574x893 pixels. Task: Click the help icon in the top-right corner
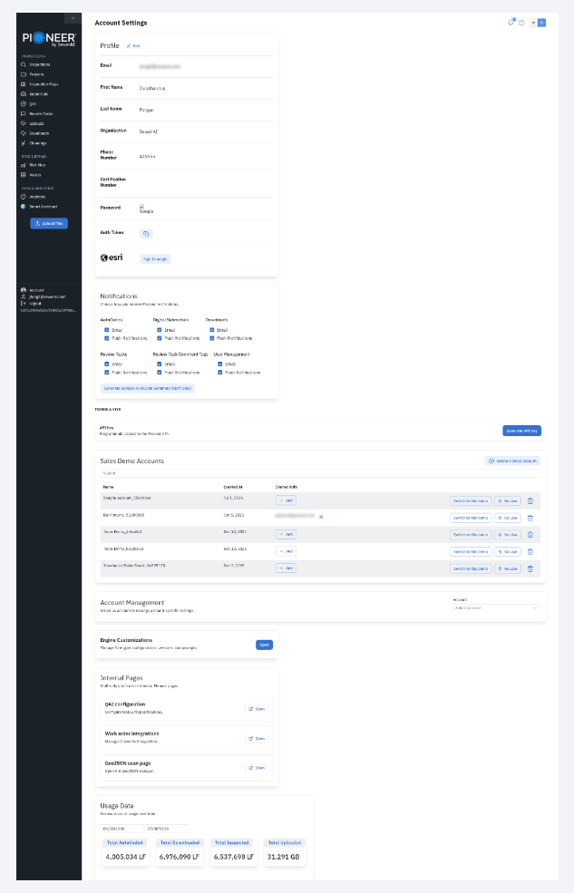click(x=521, y=22)
